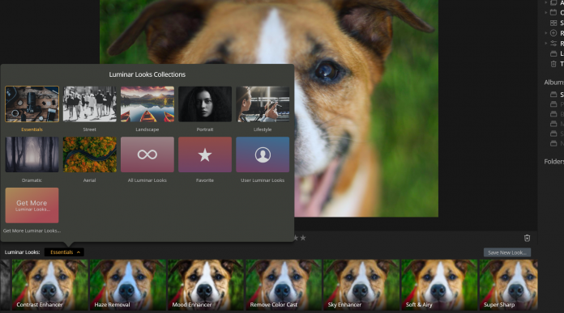Click the 'Get More Luminar Looks...' text link
564x313 pixels.
coord(32,231)
